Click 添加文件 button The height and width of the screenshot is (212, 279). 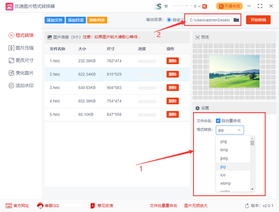click(x=54, y=20)
